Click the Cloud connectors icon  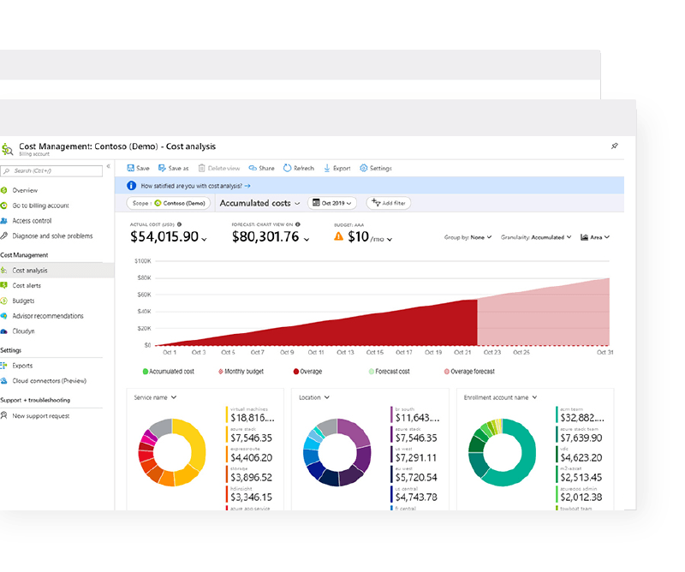tap(4, 380)
